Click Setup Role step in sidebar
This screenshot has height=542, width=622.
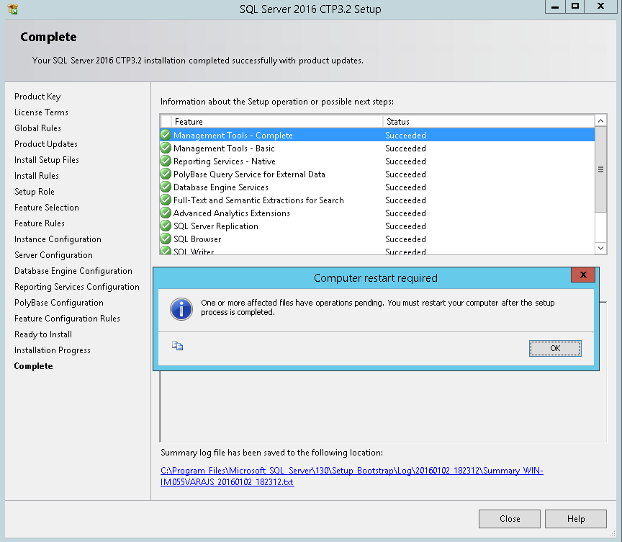[x=35, y=192]
